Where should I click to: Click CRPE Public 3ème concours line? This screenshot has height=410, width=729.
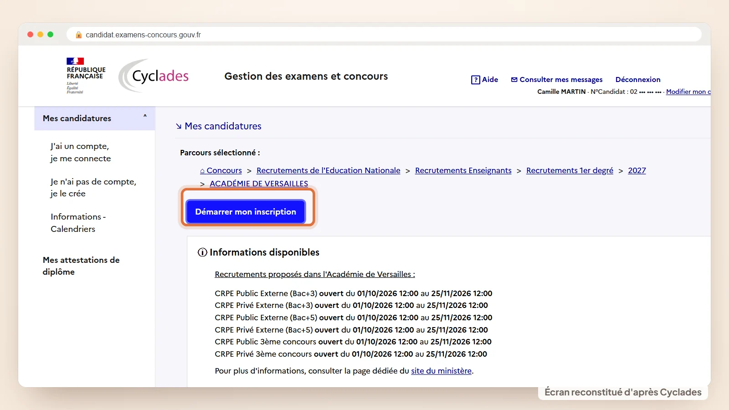click(353, 342)
